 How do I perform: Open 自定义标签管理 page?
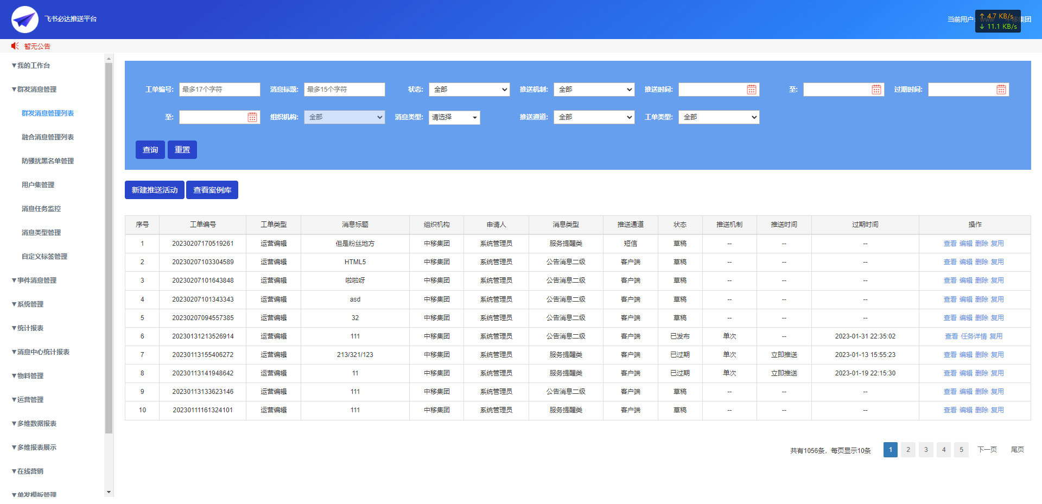(45, 257)
